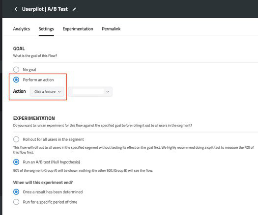
Task: Expand the empty feature selection dropdown
Action: click(90, 92)
